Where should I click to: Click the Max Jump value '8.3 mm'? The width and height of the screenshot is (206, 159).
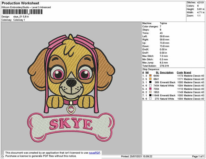[x=164, y=63]
